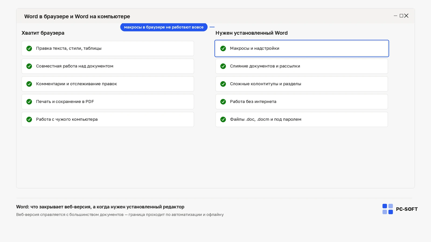
Task: Click the Нужен установленный Word column heading
Action: coord(252,33)
